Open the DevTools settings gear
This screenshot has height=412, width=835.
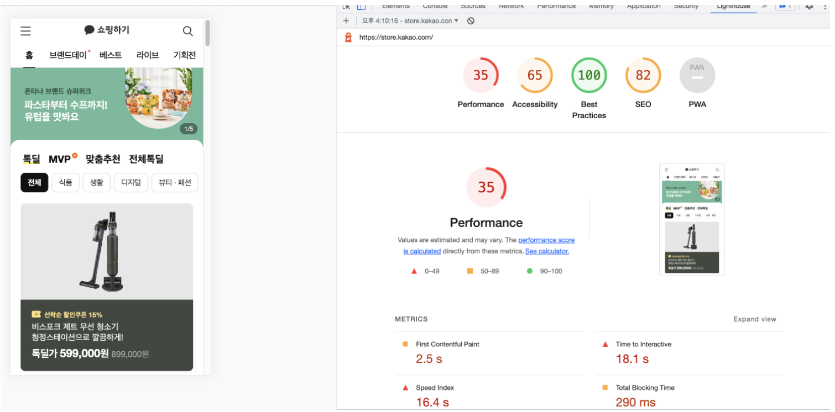point(810,6)
